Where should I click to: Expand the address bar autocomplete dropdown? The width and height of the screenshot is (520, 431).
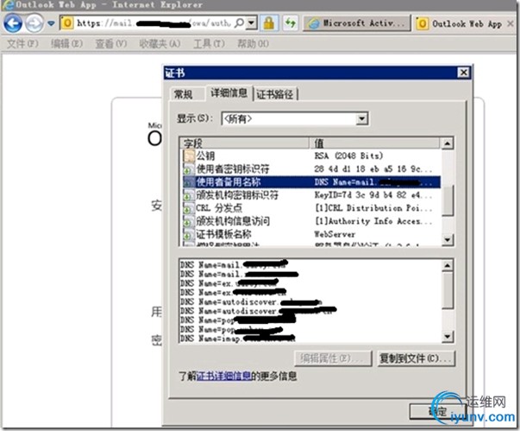pyautogui.click(x=252, y=23)
